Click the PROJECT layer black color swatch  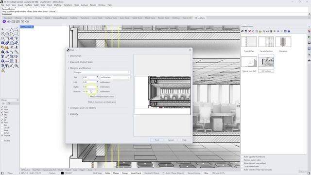(62, 173)
